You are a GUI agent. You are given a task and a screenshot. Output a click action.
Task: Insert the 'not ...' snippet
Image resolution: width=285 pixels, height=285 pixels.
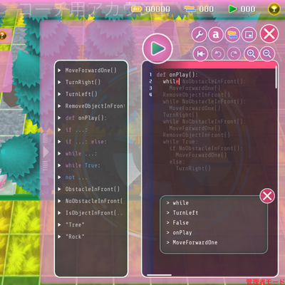[x=76, y=177]
